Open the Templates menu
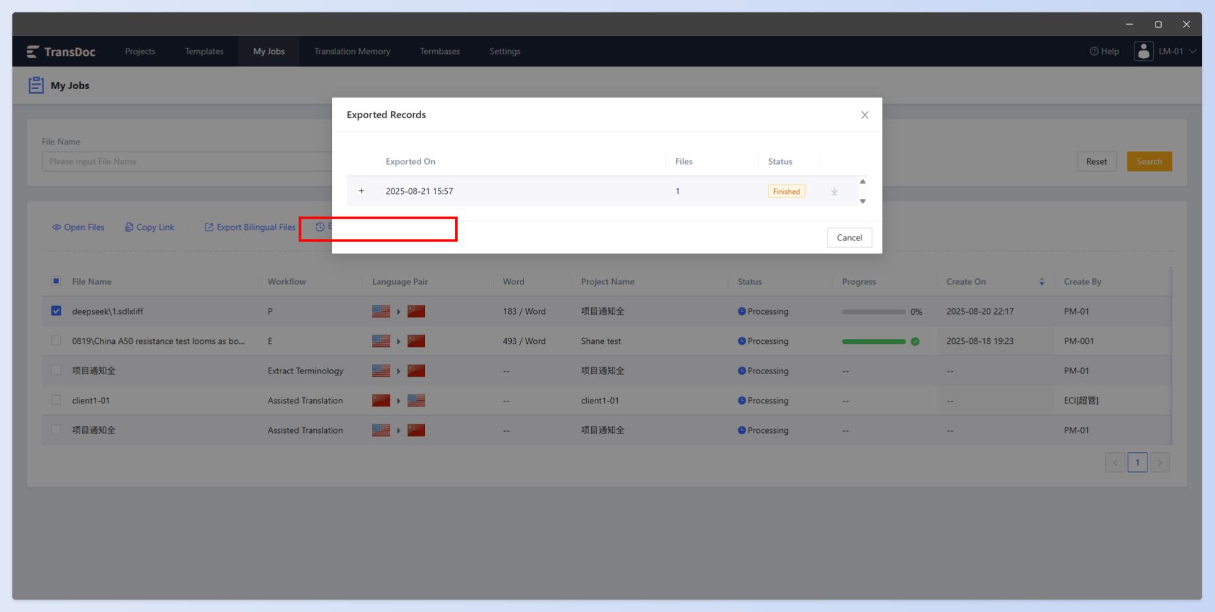1215x612 pixels. (204, 51)
